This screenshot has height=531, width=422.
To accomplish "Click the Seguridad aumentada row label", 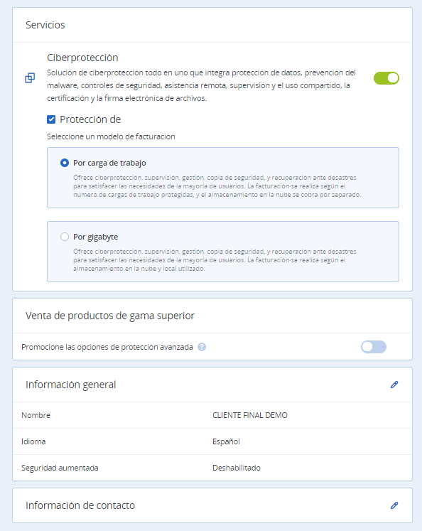I will point(60,468).
